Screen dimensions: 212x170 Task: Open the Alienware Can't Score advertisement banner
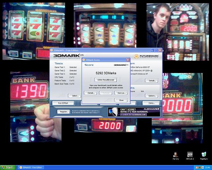coord(134,112)
